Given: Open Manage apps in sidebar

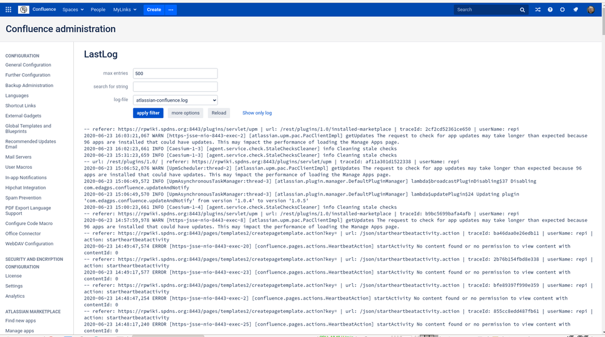Looking at the screenshot, I should coord(19,331).
